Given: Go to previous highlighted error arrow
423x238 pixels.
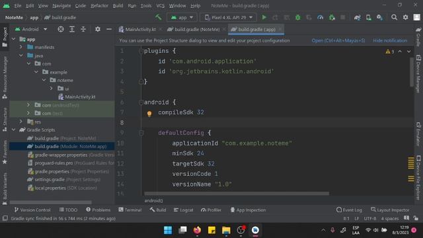Looking at the screenshot, I should [400, 52].
